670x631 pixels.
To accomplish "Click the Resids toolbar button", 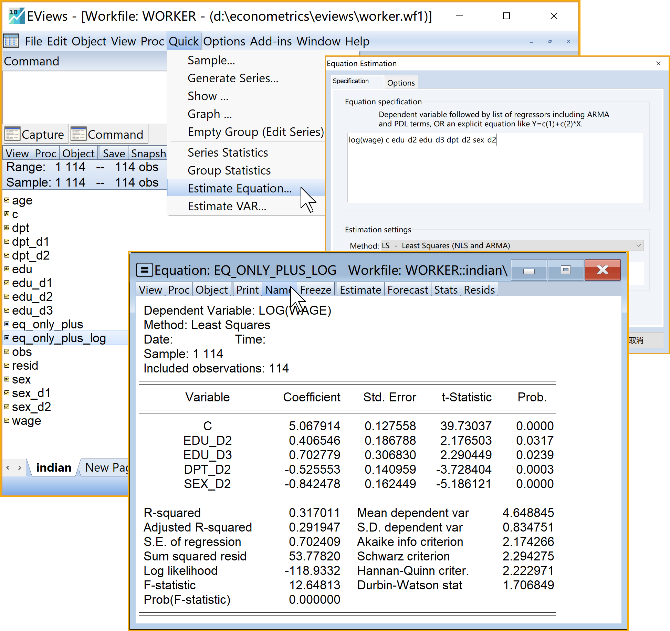I will pos(479,290).
